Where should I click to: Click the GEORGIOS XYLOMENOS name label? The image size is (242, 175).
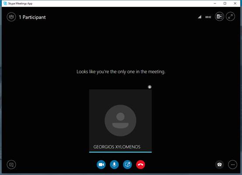pyautogui.click(x=117, y=147)
